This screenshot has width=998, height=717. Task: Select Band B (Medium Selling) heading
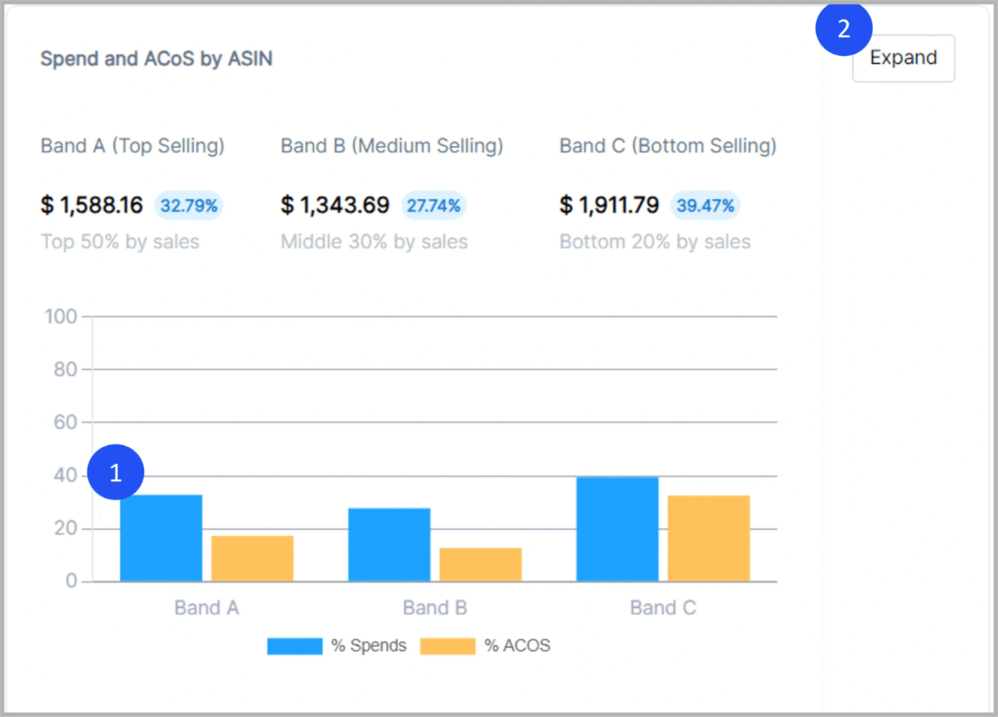(392, 146)
